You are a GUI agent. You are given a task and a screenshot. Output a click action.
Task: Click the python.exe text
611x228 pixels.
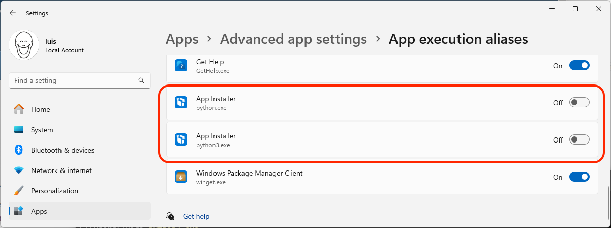[211, 108]
